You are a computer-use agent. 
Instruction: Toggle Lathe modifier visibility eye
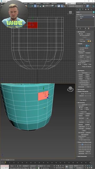77,18
